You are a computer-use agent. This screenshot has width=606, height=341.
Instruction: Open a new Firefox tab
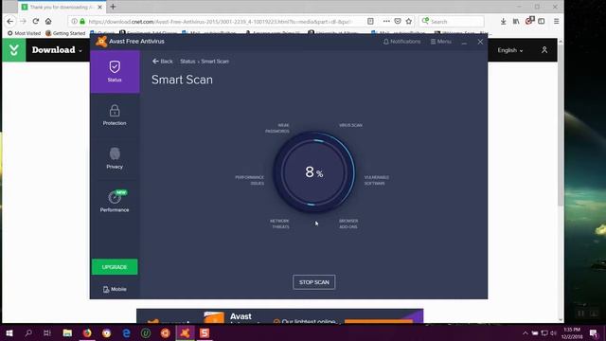113,7
